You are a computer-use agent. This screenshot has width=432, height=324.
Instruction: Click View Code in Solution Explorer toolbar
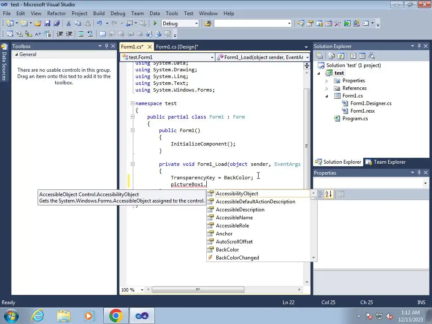353,56
